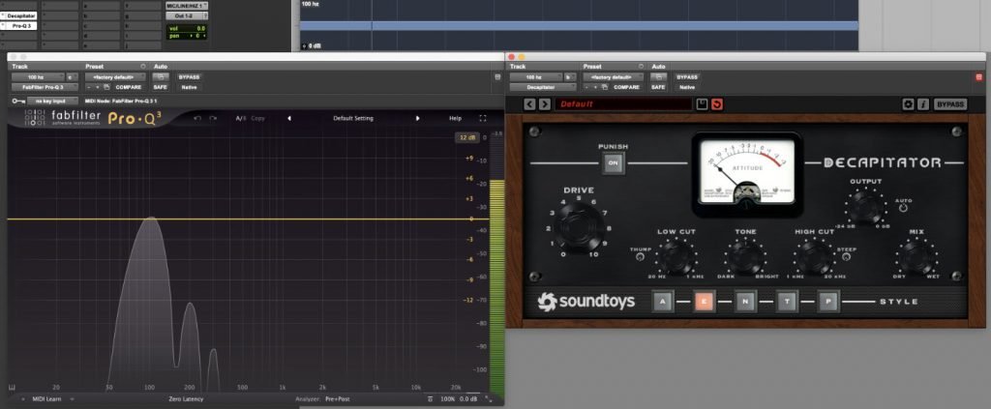Select style P on Decapitator
Screen dimensions: 991x409
pos(828,302)
